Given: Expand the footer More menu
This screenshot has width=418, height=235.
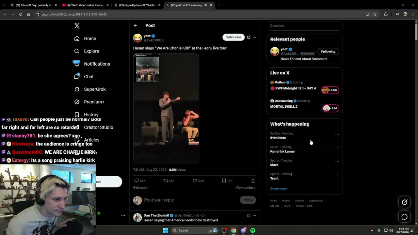Looking at the screenshot, I should (288, 206).
